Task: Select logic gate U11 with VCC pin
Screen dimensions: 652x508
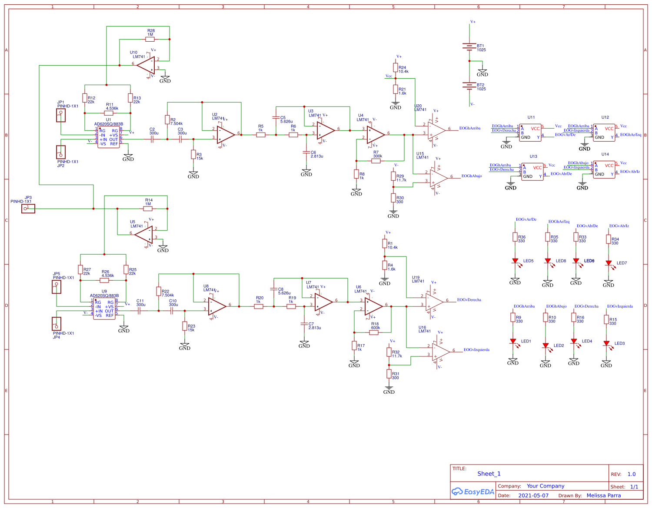Action: [x=529, y=132]
